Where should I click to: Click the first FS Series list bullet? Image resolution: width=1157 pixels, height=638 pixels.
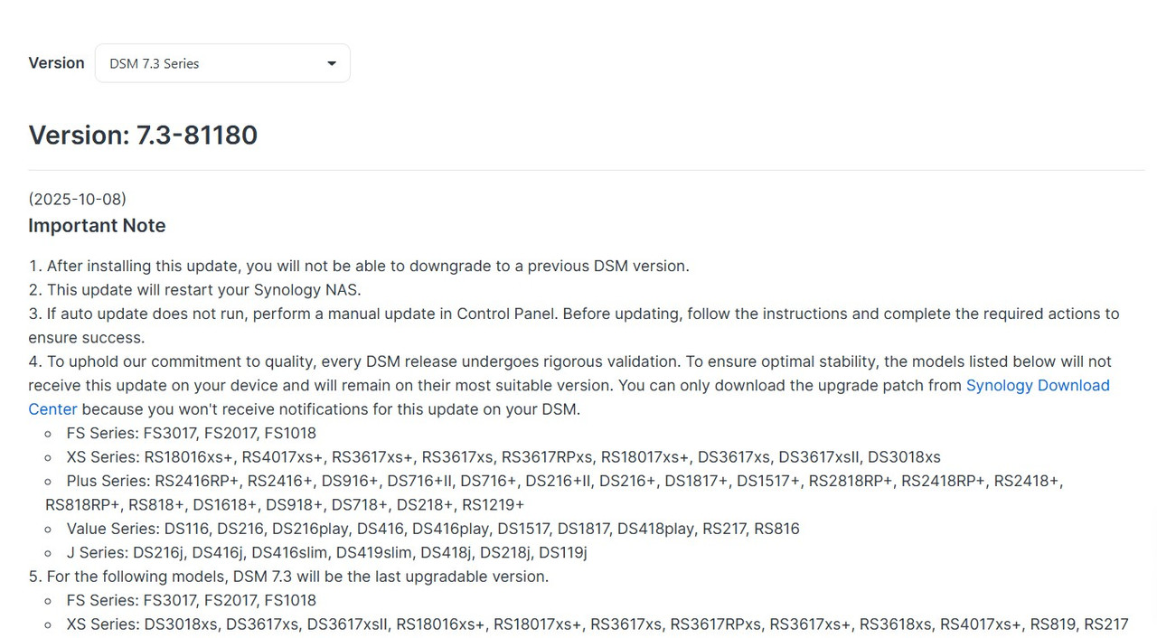(x=191, y=433)
